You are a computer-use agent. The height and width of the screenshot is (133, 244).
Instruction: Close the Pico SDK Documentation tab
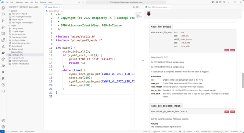click(169, 7)
